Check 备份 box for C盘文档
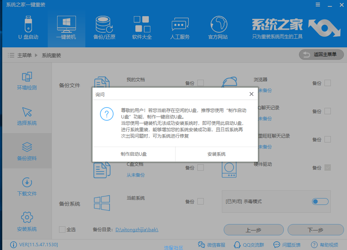This screenshot has width=347, height=250. (200, 168)
